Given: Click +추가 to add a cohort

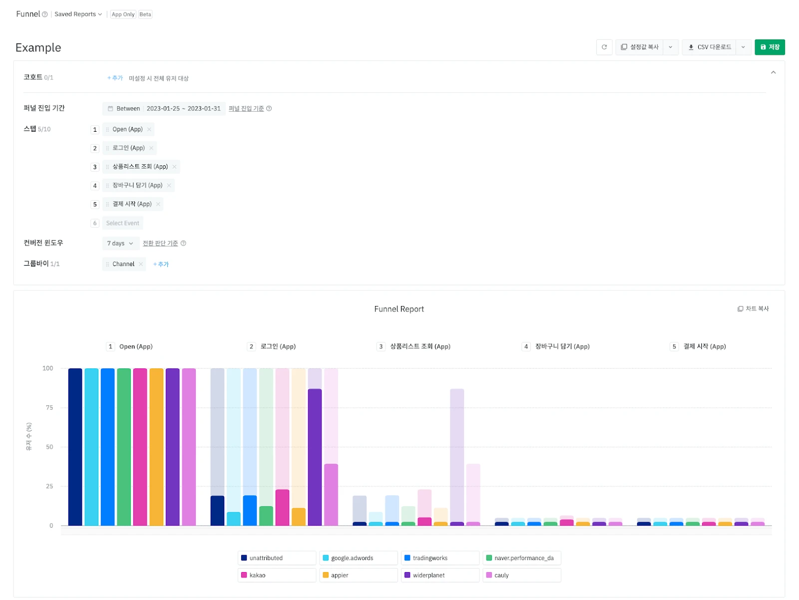Looking at the screenshot, I should (x=115, y=78).
